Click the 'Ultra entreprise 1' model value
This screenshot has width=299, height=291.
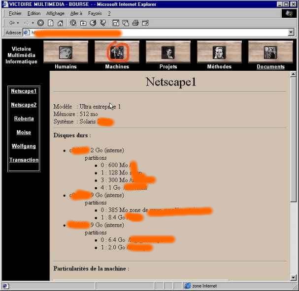click(x=100, y=107)
